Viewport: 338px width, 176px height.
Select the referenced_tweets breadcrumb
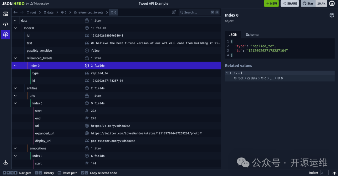pos(89,13)
